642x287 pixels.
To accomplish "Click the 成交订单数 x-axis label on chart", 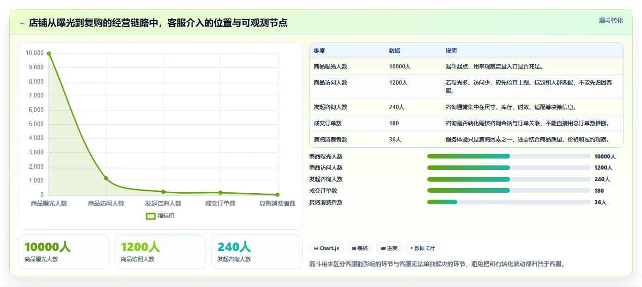I will (x=220, y=203).
